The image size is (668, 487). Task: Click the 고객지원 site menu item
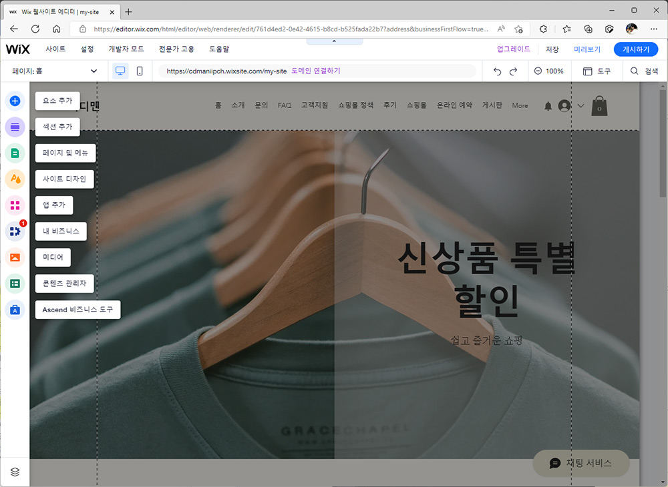tap(315, 105)
